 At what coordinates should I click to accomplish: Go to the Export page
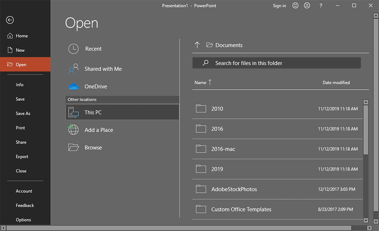[x=22, y=156]
